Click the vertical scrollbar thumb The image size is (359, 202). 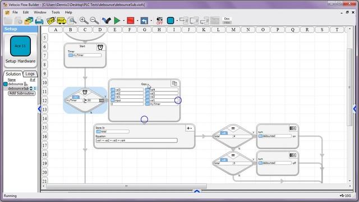(349, 87)
